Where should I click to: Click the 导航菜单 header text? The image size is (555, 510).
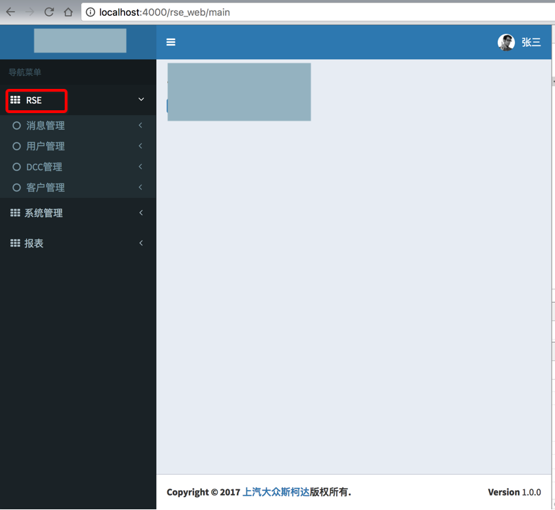25,72
